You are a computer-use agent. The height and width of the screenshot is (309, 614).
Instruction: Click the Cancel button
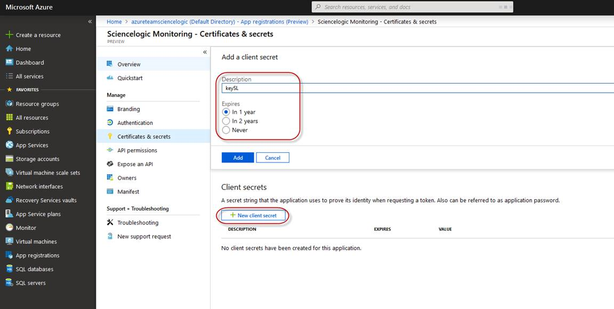[272, 158]
